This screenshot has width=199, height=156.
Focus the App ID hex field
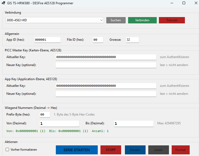pos(47,40)
